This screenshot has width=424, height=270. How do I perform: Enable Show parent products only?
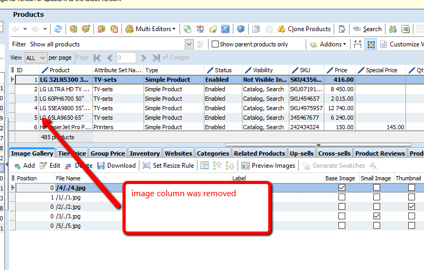tap(215, 44)
